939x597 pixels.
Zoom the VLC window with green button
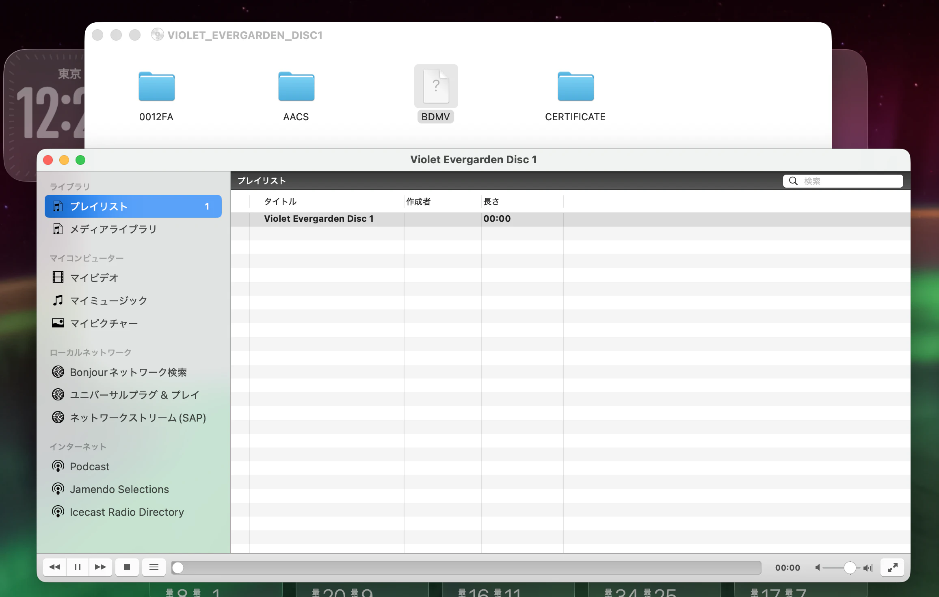pos(80,160)
